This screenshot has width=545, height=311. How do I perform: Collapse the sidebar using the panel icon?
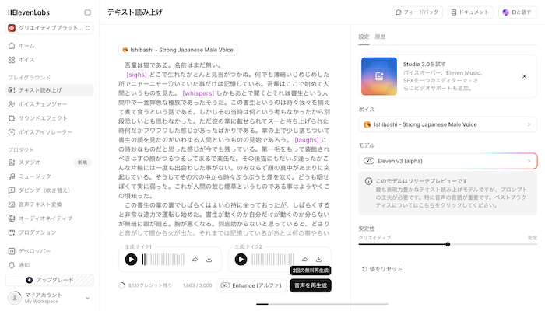[x=87, y=12]
